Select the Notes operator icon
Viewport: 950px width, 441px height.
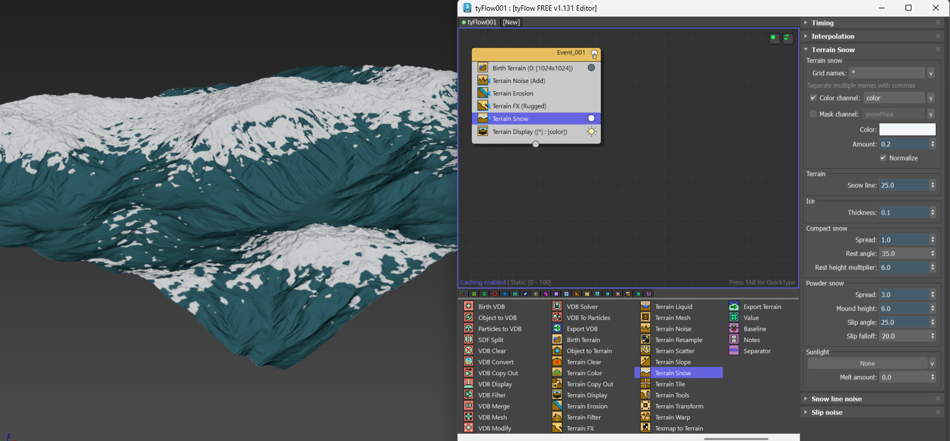(734, 340)
